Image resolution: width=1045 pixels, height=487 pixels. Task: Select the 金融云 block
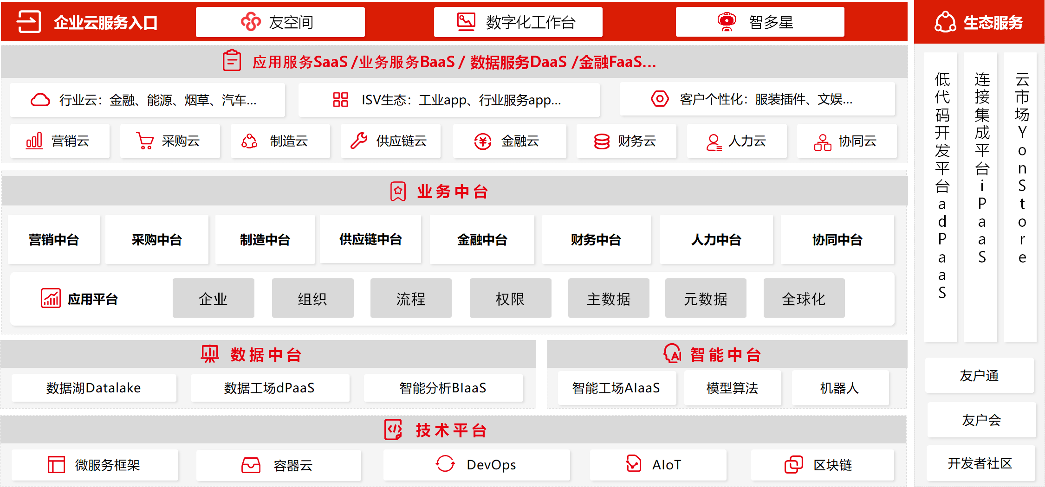tap(509, 141)
